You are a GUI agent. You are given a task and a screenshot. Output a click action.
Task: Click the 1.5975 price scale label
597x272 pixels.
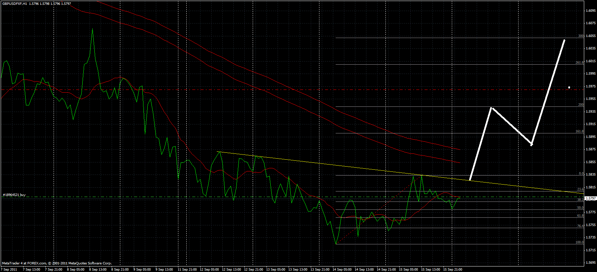pos(591,86)
